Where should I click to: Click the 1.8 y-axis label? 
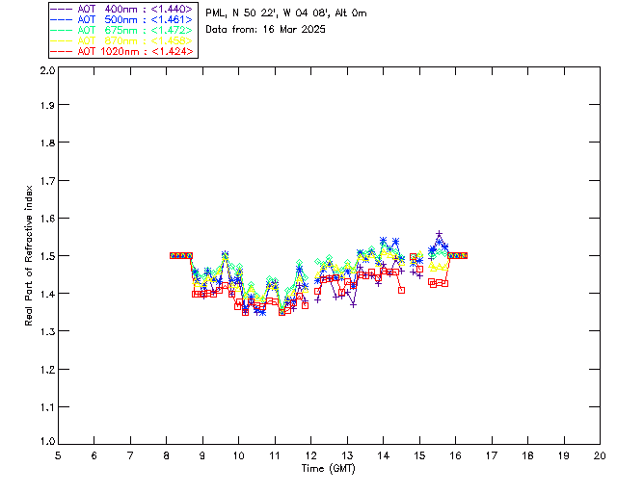(x=47, y=143)
